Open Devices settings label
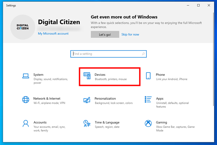This screenshot has height=145, width=217. pyautogui.click(x=100, y=75)
